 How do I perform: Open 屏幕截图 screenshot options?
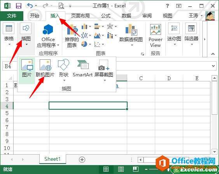pyautogui.click(x=104, y=70)
